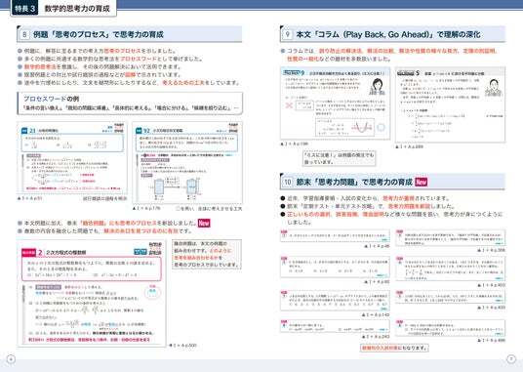Image resolution: width=523 pixels, height=372 pixels.
Task: Open the problem thumbnail above caption p.243
Action: click(x=335, y=326)
